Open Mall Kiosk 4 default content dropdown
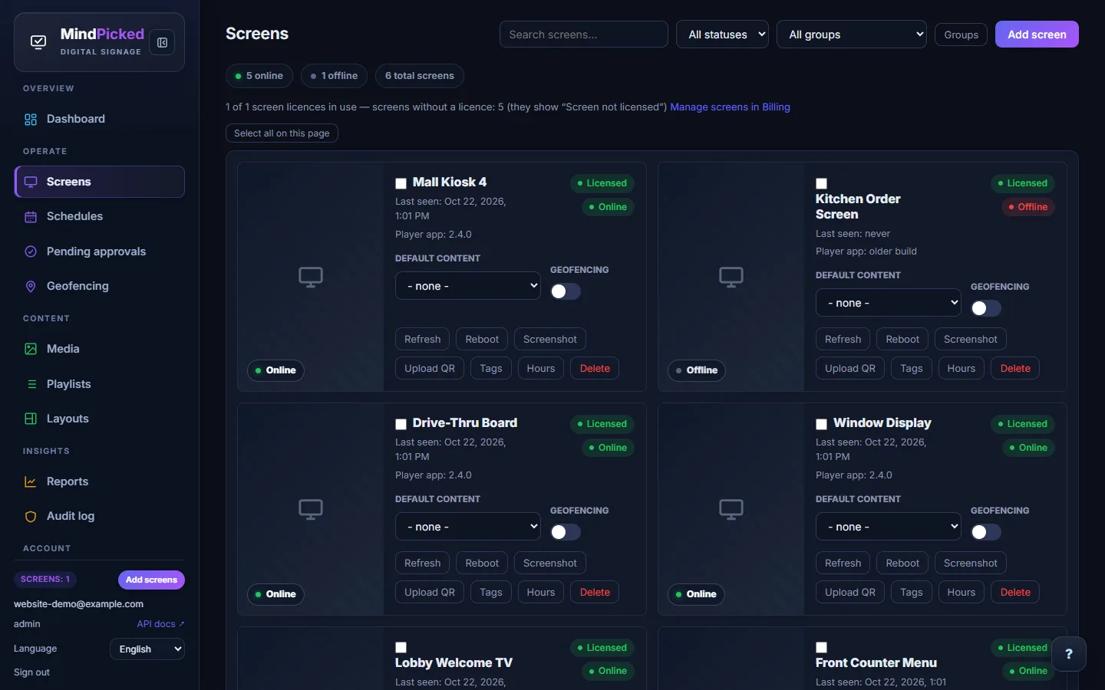The image size is (1105, 690). [468, 286]
